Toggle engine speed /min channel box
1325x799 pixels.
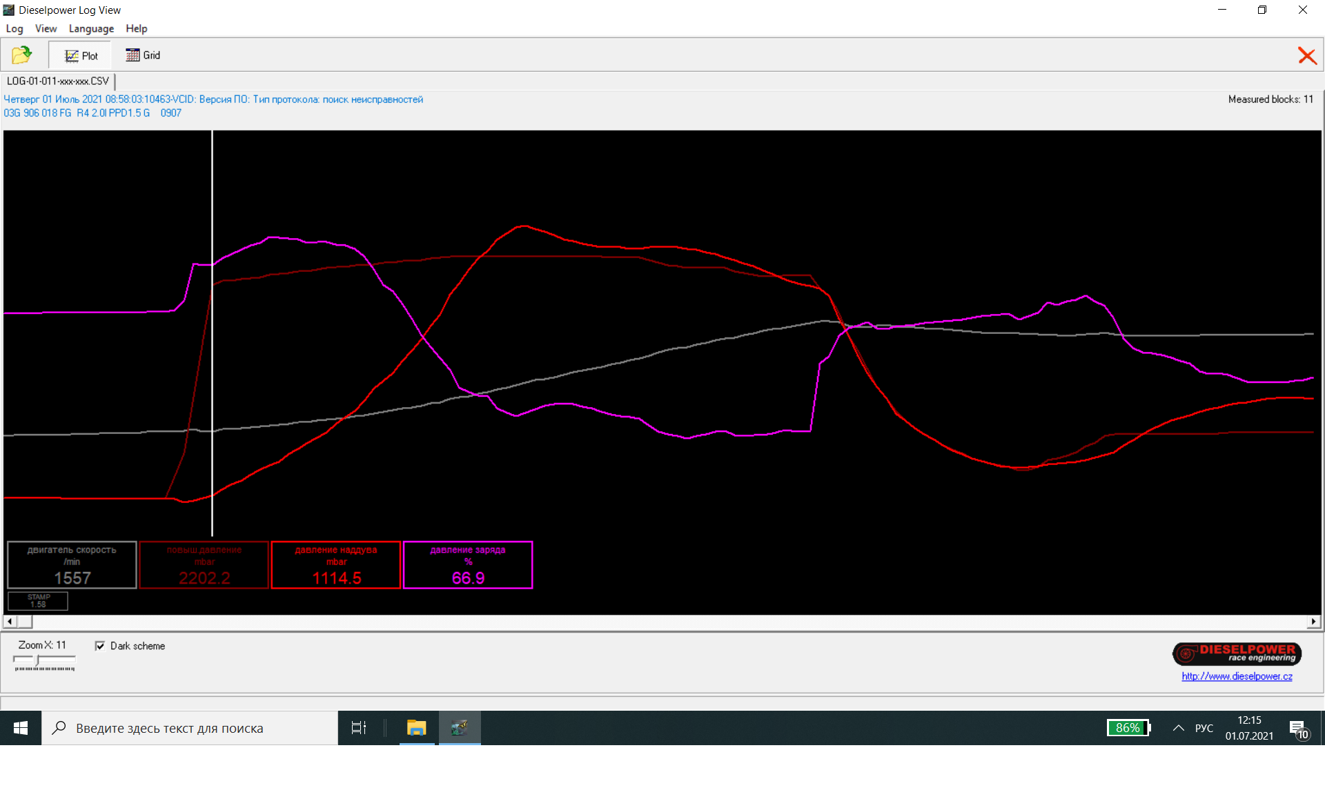click(72, 565)
